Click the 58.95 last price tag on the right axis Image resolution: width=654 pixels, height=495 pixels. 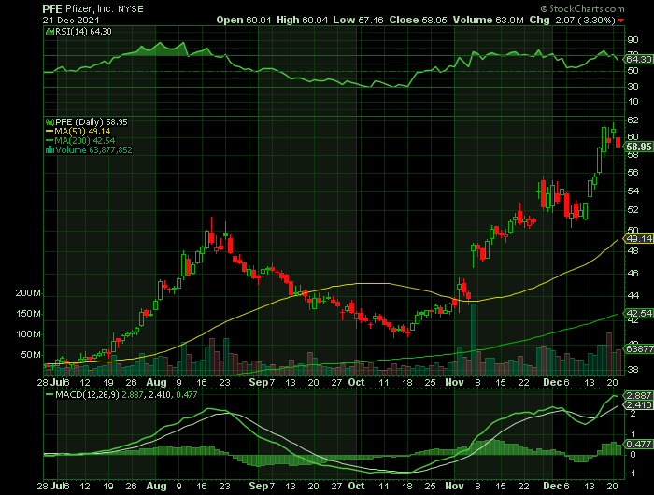pyautogui.click(x=638, y=147)
